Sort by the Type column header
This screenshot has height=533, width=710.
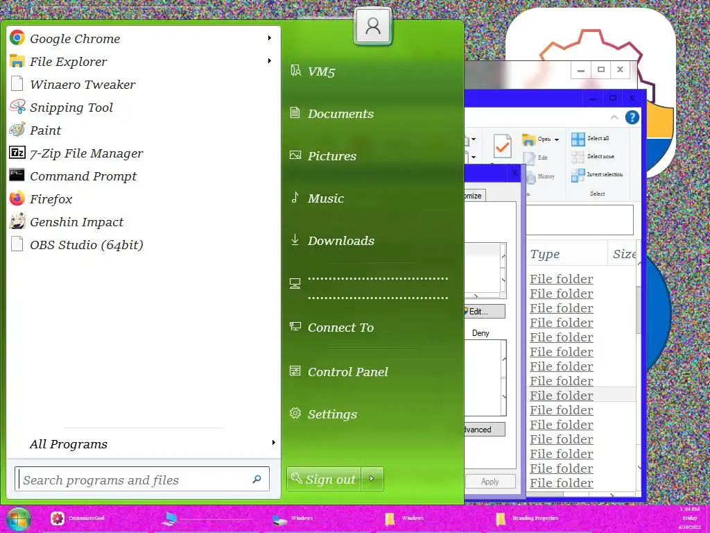coord(566,254)
